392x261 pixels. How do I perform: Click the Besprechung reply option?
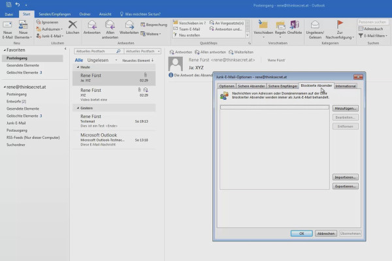pyautogui.click(x=154, y=25)
